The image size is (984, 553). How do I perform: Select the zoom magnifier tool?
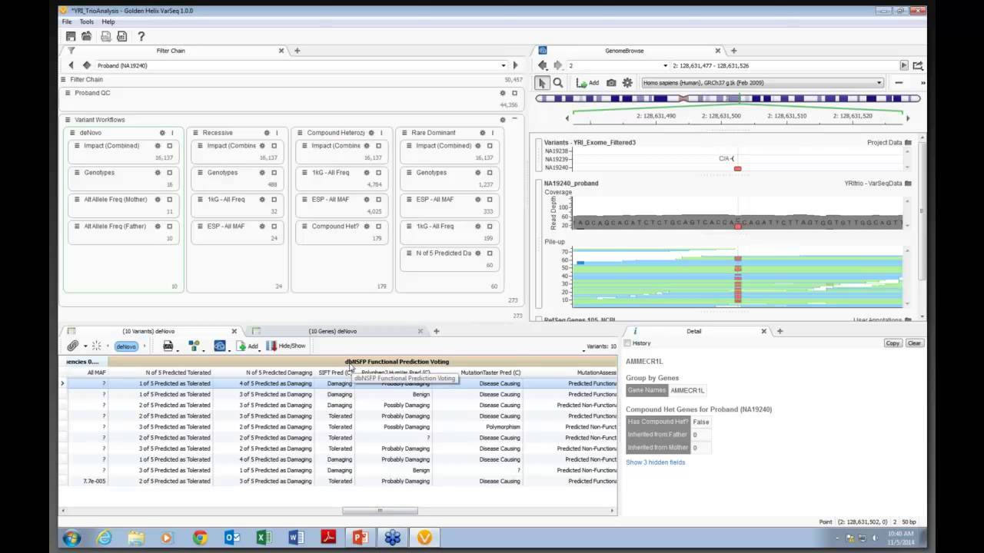pos(558,83)
